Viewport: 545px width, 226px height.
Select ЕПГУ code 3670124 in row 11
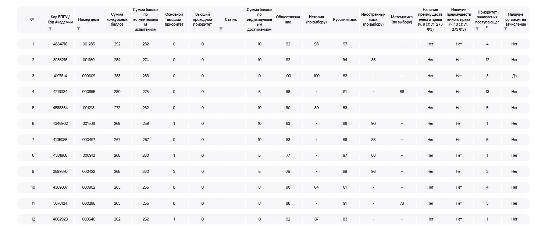click(60, 203)
